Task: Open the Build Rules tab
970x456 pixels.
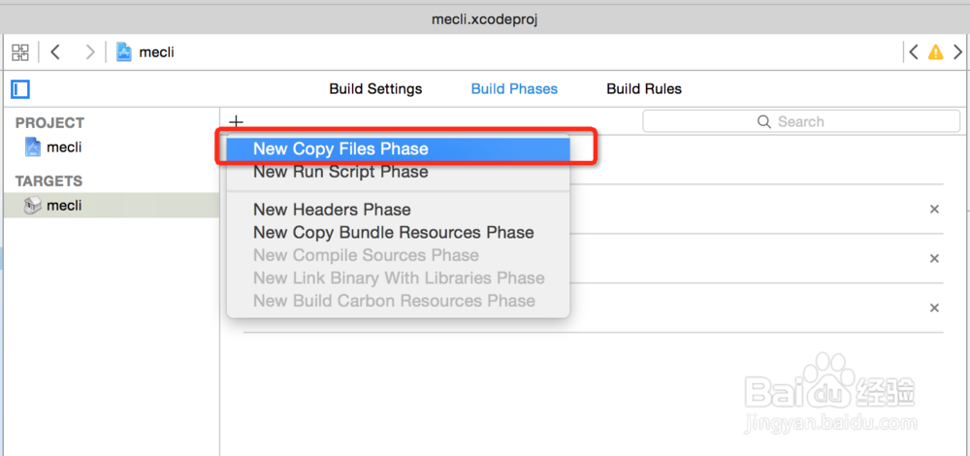Action: pos(644,88)
